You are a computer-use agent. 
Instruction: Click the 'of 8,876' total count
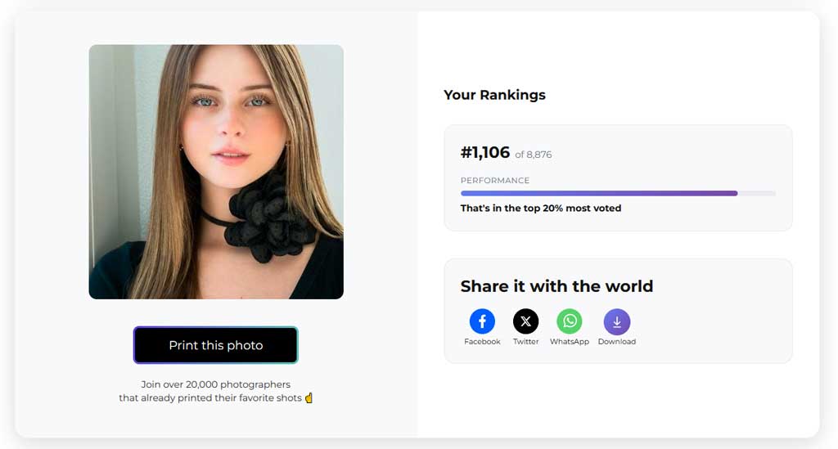533,155
